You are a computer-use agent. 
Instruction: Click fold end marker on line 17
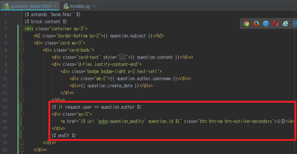click(22, 129)
